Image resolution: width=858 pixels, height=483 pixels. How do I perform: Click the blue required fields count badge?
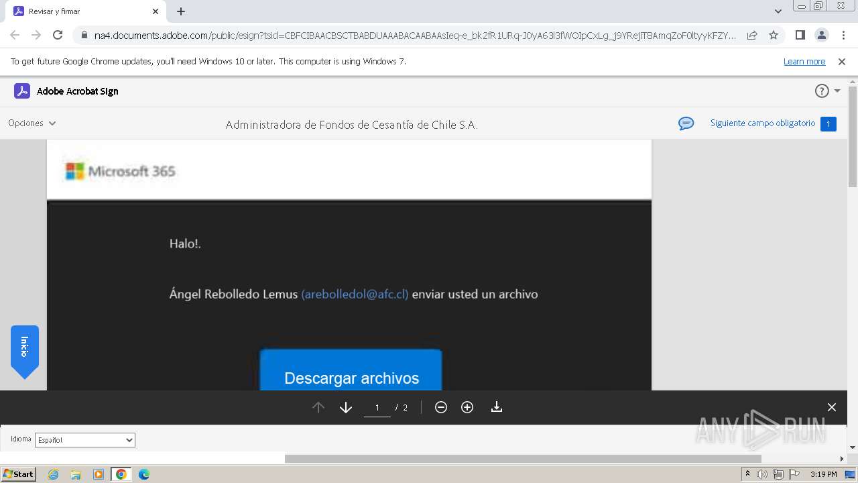click(829, 124)
